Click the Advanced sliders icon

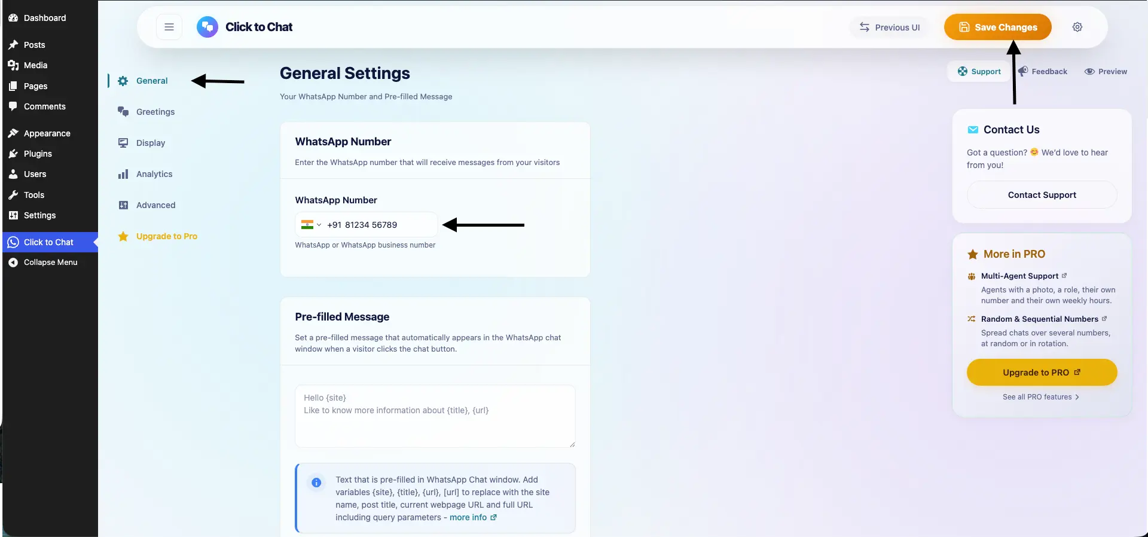123,205
